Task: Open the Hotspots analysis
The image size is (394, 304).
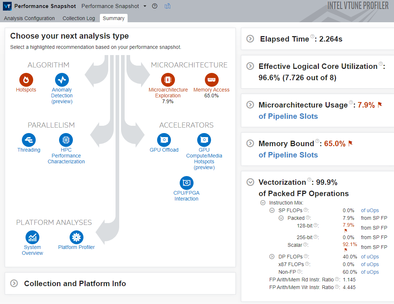Action: 26,79
